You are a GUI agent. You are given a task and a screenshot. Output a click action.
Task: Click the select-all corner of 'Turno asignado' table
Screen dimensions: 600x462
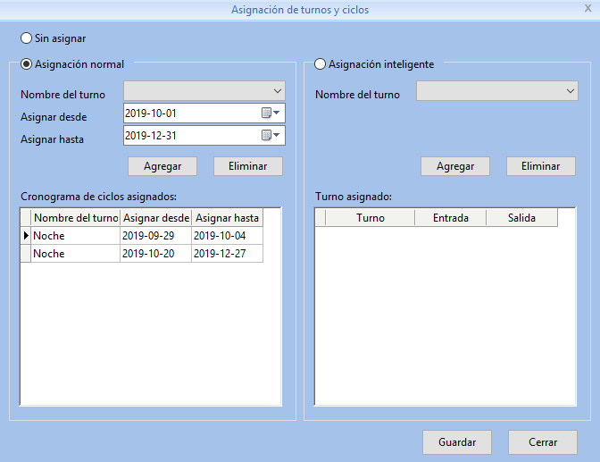[321, 217]
